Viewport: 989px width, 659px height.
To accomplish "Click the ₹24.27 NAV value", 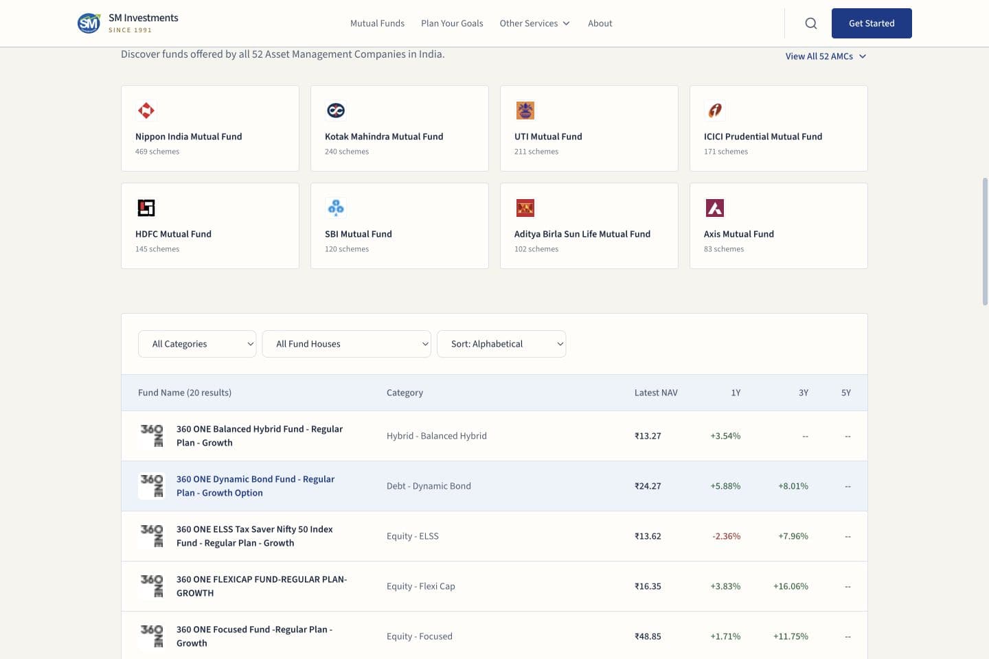I will click(648, 486).
